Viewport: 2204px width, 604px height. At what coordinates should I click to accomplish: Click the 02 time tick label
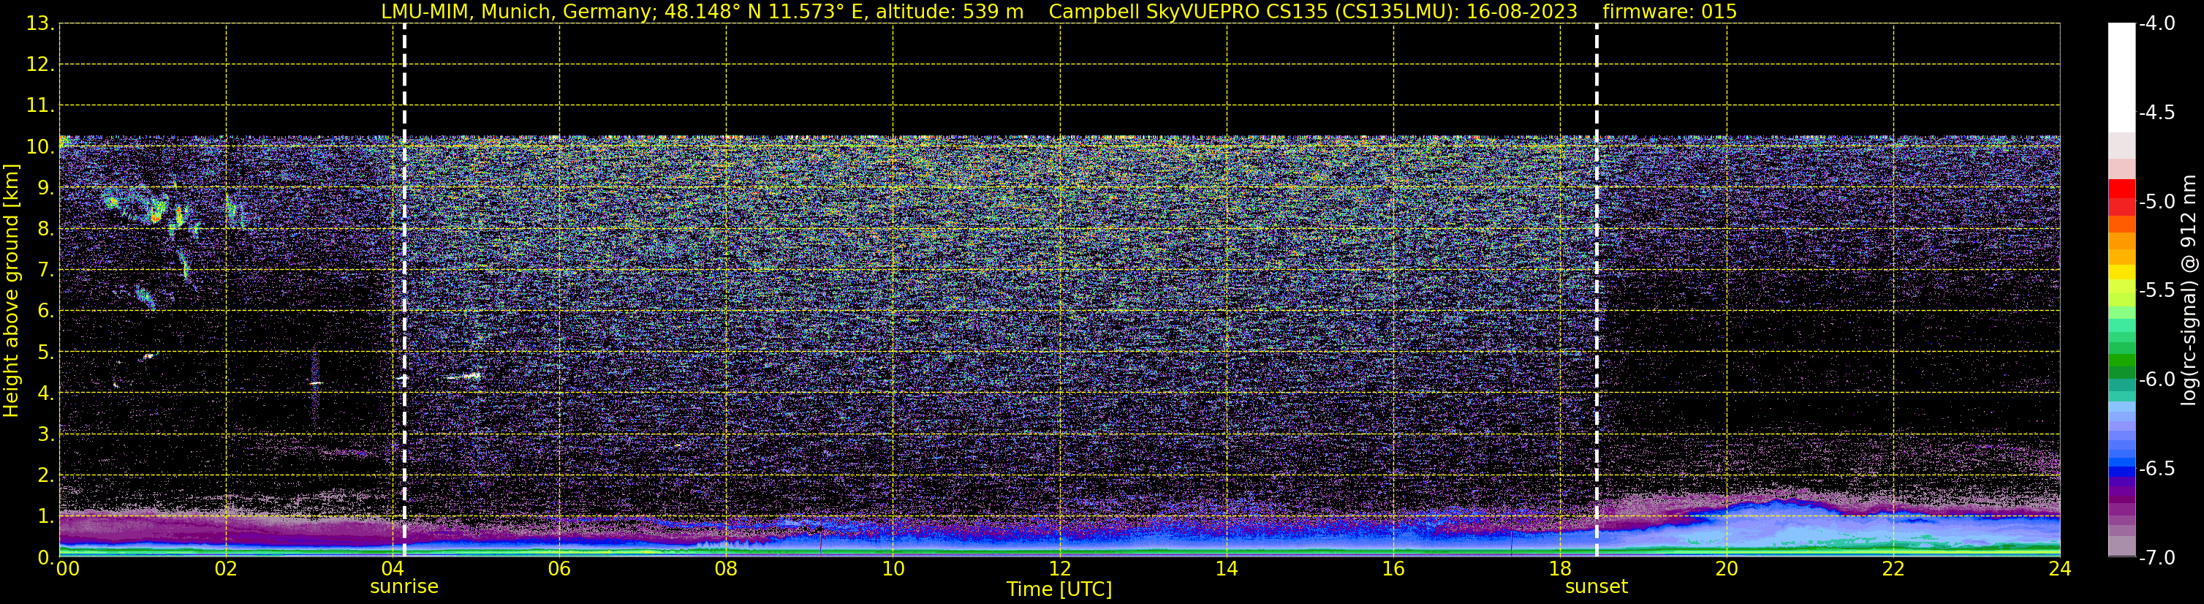coord(226,569)
